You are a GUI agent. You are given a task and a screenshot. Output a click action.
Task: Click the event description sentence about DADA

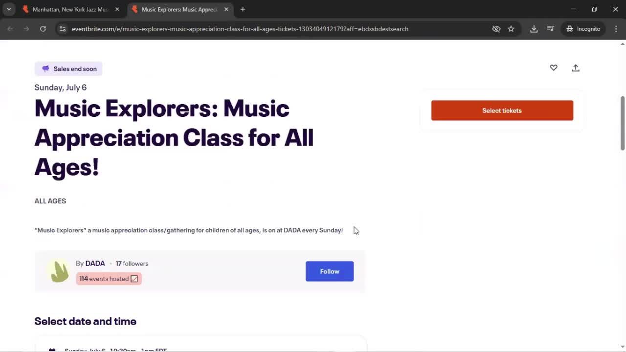[189, 230]
